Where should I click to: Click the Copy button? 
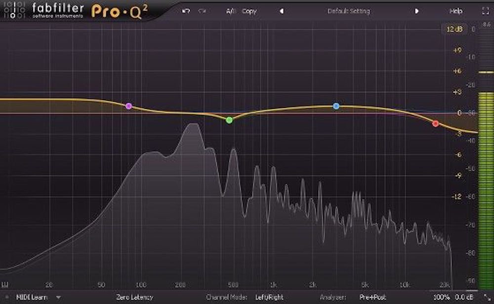click(249, 11)
